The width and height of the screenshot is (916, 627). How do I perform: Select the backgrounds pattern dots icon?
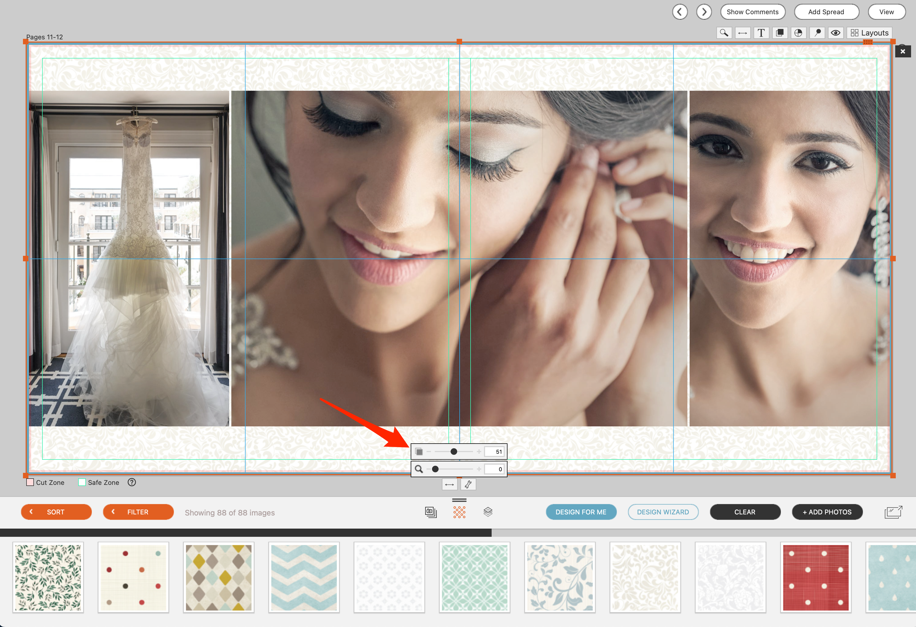pos(459,512)
